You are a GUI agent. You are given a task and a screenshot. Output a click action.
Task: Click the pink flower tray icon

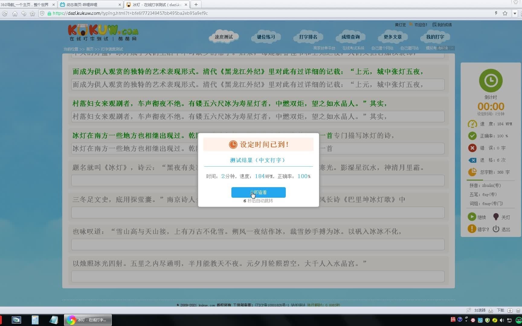473,320
